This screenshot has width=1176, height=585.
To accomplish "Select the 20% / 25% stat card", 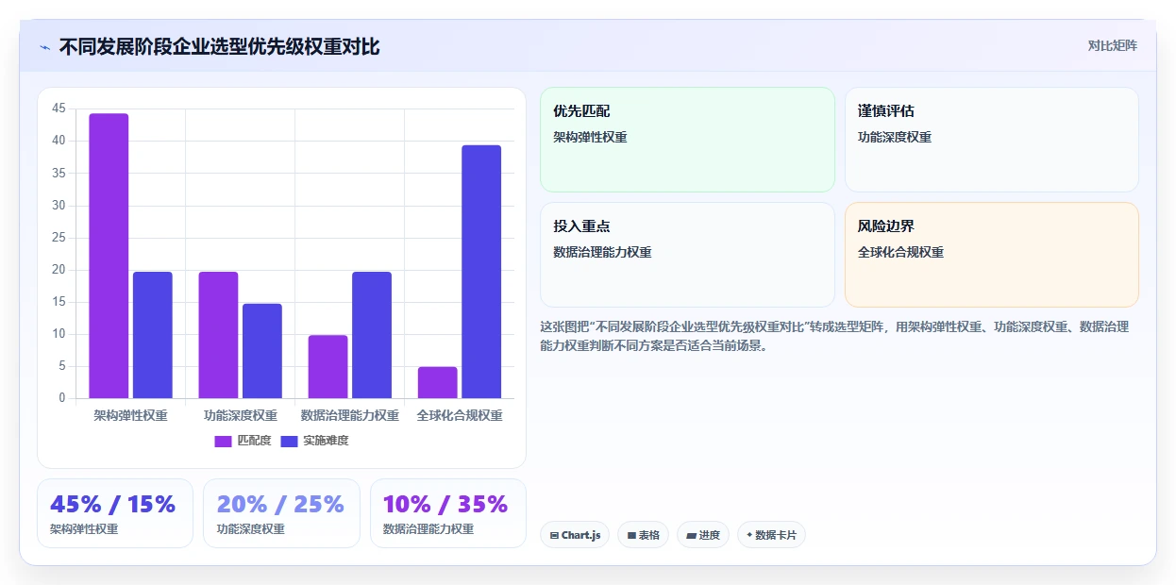I will [281, 513].
